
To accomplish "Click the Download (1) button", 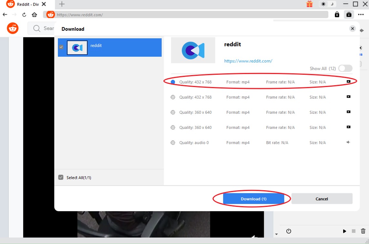I will (253, 199).
